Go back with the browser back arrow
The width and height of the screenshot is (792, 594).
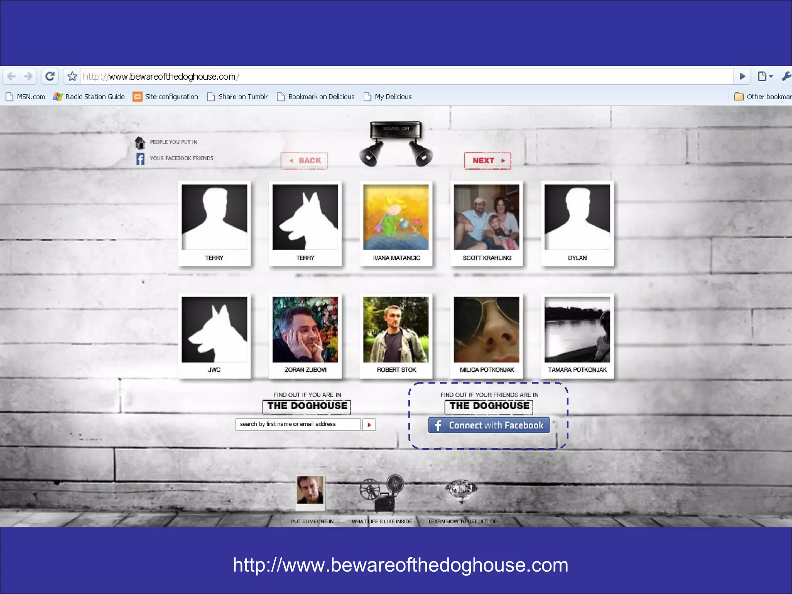click(x=12, y=77)
